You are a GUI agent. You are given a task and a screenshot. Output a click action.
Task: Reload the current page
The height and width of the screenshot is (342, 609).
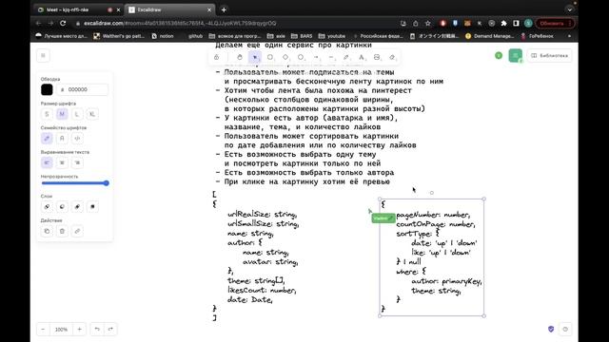[63, 23]
